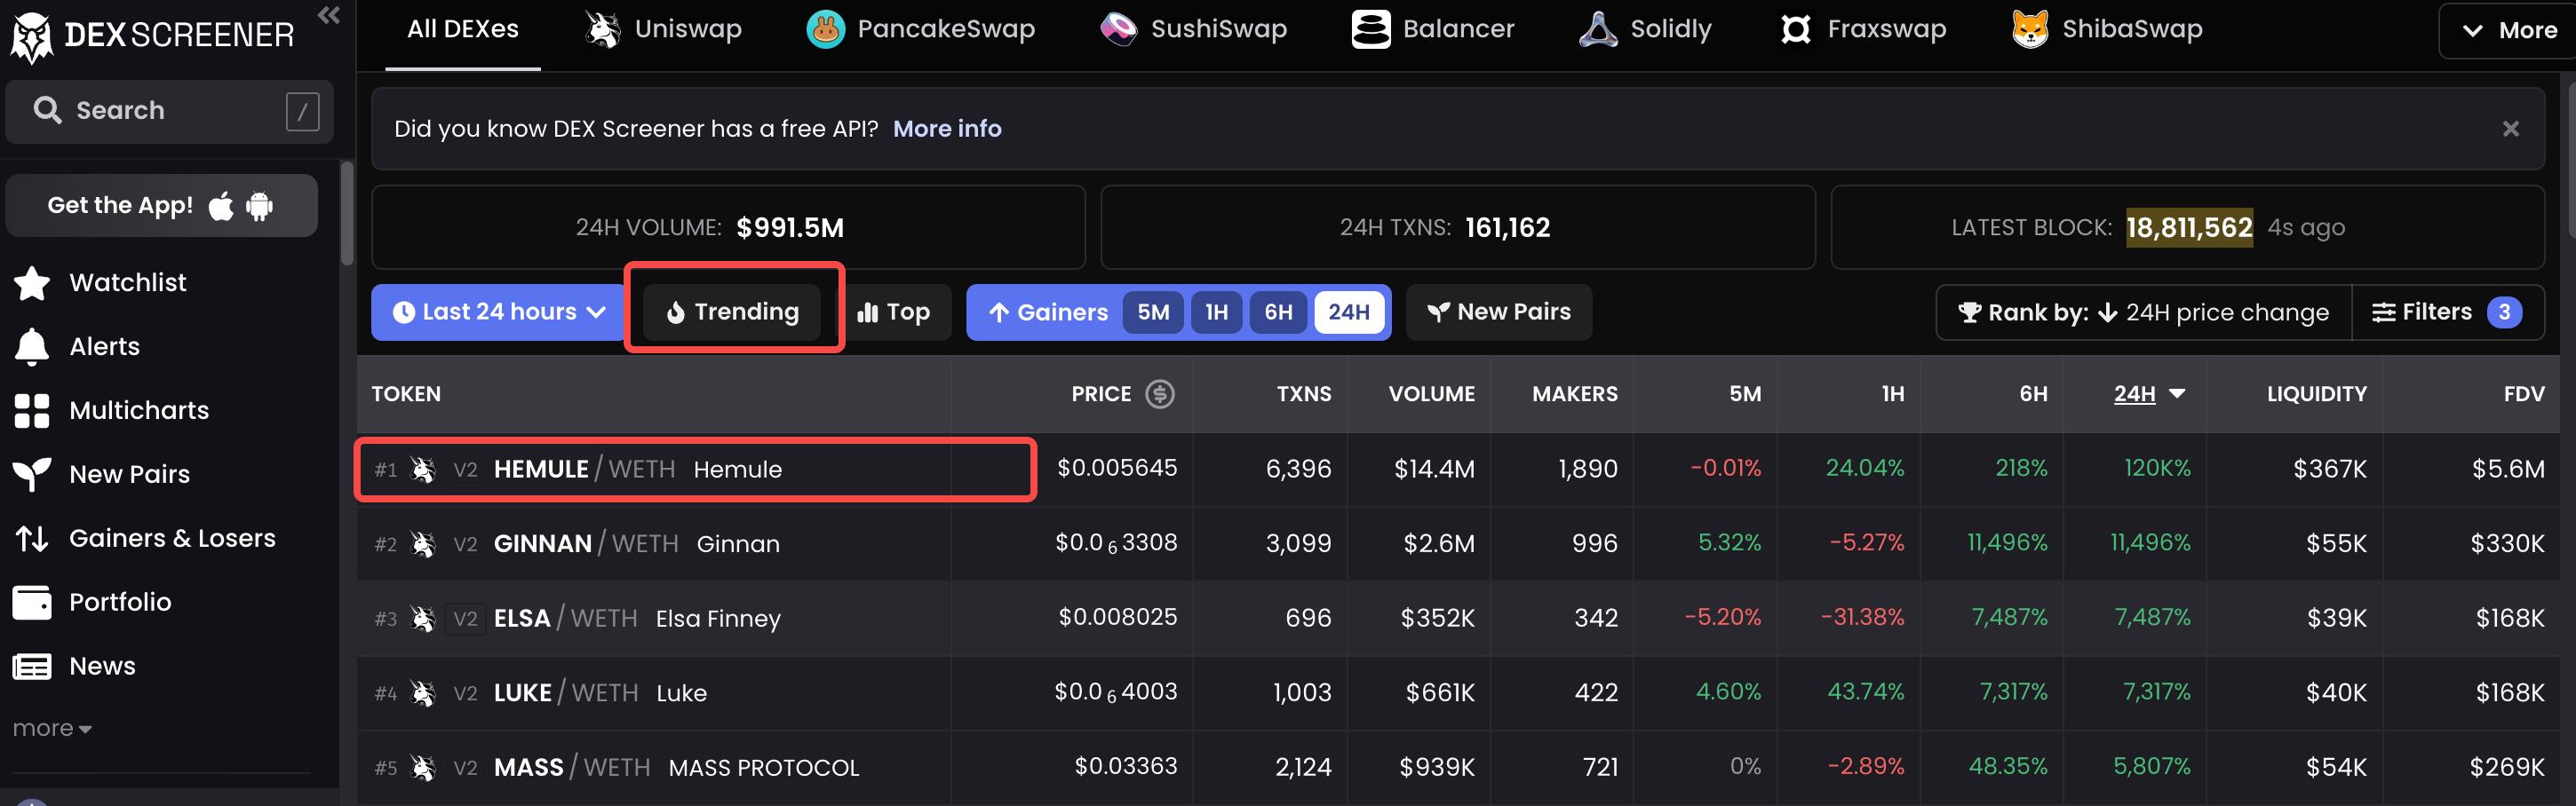The width and height of the screenshot is (2576, 806).
Task: Click the Android app download icon
Action: coord(260,206)
